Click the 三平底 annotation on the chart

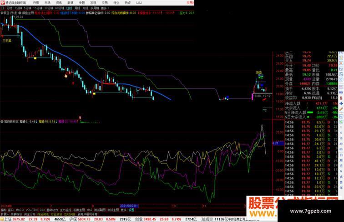[7, 41]
